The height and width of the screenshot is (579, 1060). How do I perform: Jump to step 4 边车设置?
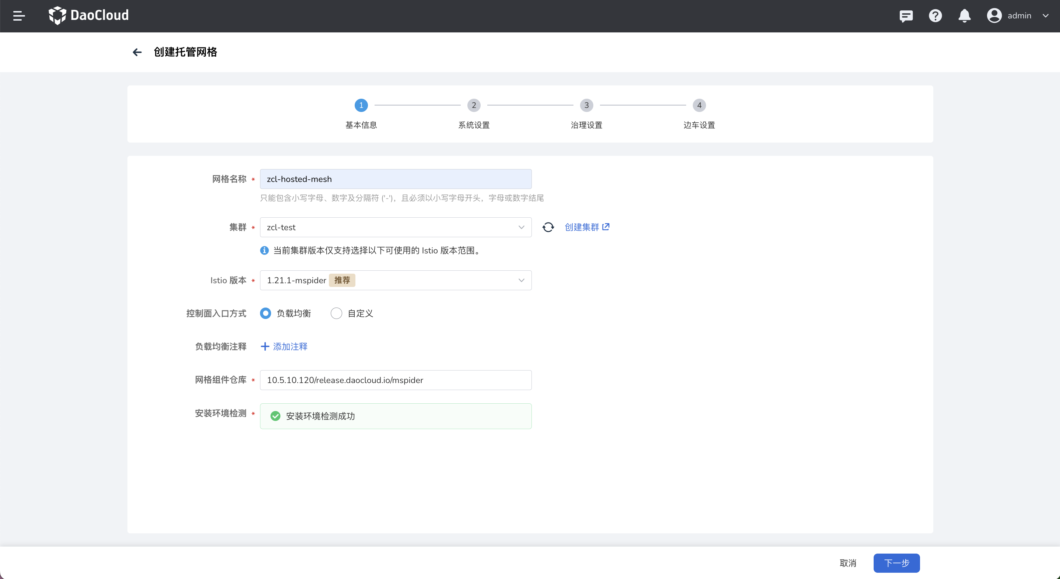[x=699, y=105]
